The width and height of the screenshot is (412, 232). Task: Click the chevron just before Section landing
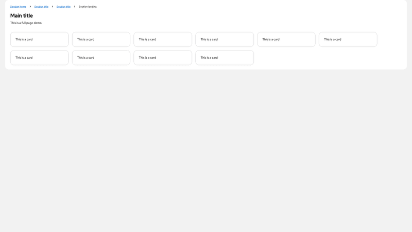pos(75,7)
